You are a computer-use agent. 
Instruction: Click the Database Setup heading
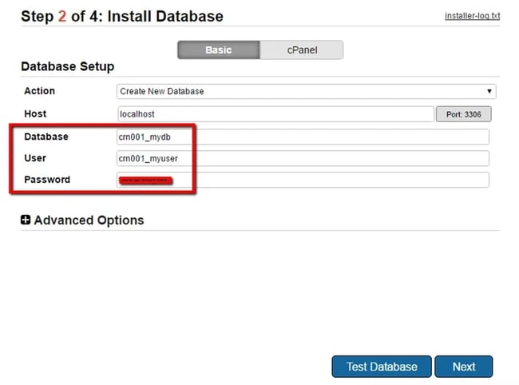(x=68, y=66)
